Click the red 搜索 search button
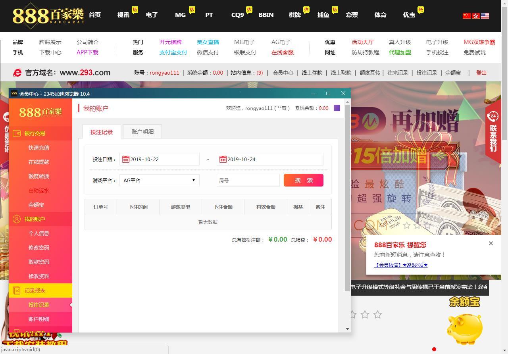This screenshot has height=354, width=508. pyautogui.click(x=304, y=180)
